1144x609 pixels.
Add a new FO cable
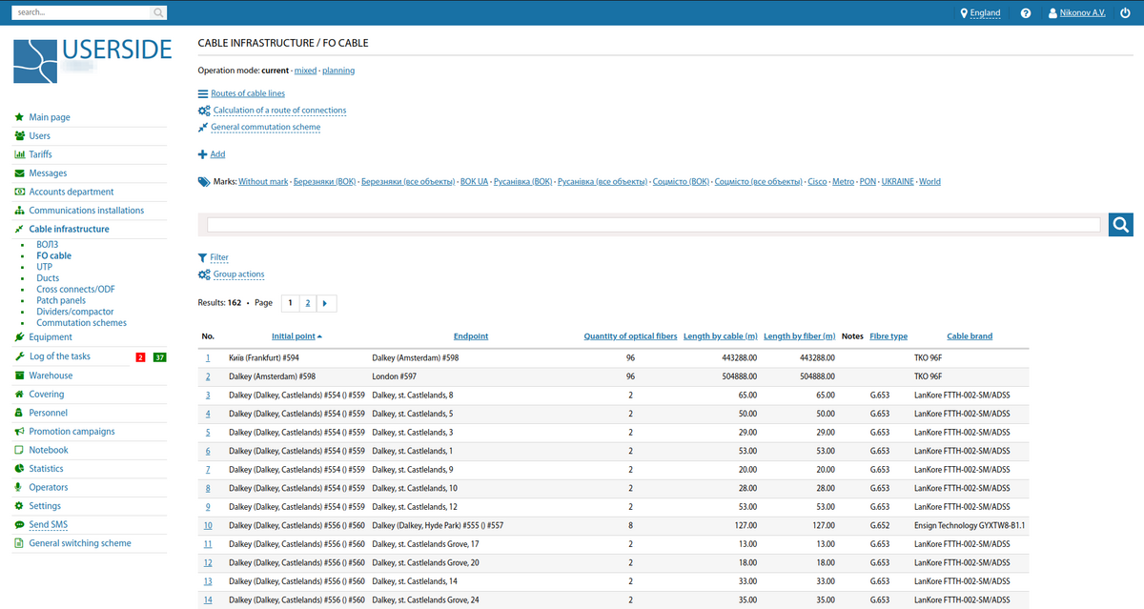217,154
